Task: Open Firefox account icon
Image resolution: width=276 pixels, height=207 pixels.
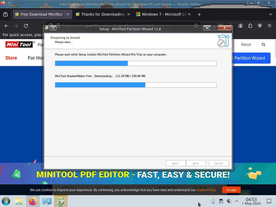Action: click(240, 26)
